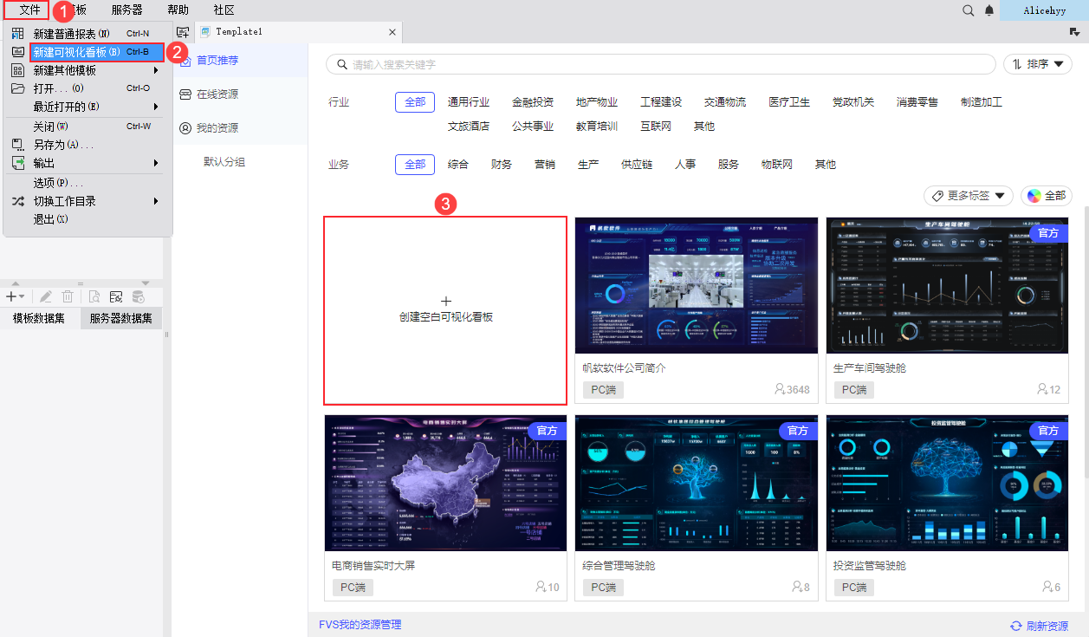Select industry filter 全部
The height and width of the screenshot is (637, 1089).
(415, 101)
